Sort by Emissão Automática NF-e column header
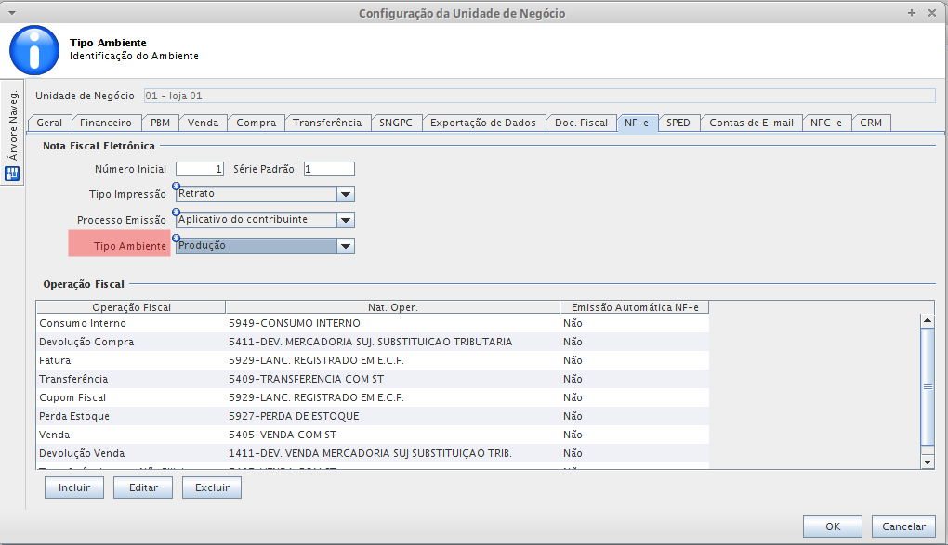The height and width of the screenshot is (545, 948). point(635,307)
